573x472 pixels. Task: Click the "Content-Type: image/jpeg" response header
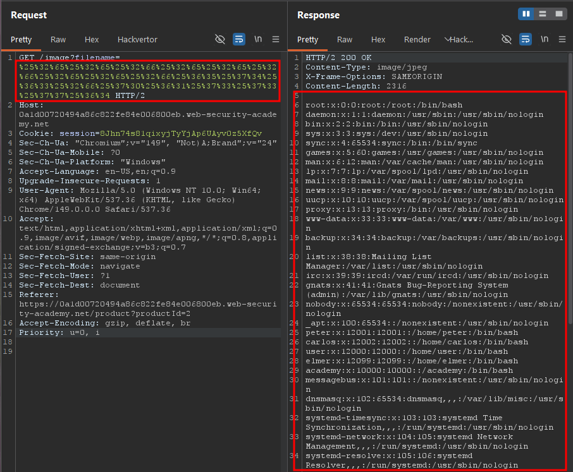(x=366, y=67)
